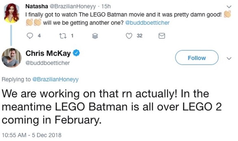Screen dimensions: 238x141
Task: Send tweet via Direct Message envelope
Action: coord(161,36)
